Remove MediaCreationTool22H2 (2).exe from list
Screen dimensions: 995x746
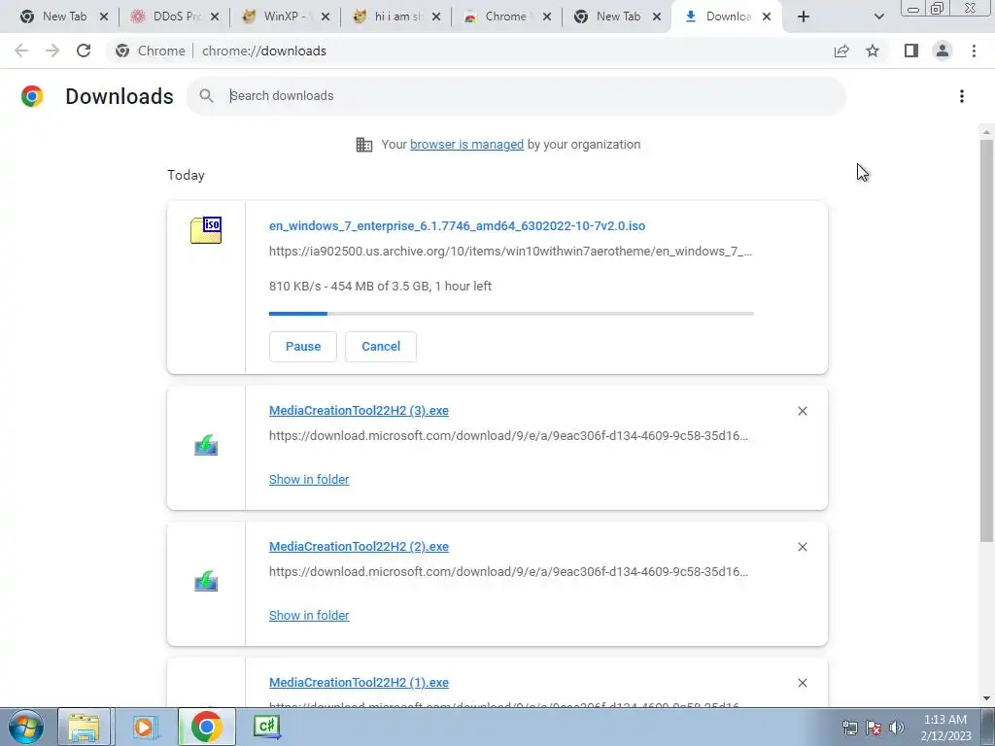tap(802, 547)
